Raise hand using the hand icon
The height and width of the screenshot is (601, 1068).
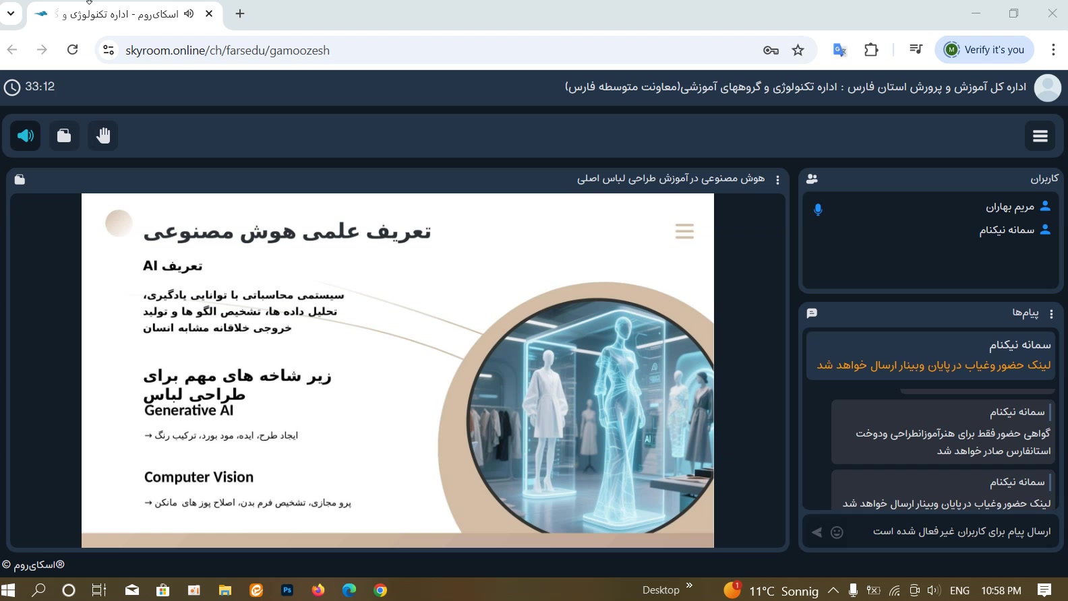pos(103,136)
